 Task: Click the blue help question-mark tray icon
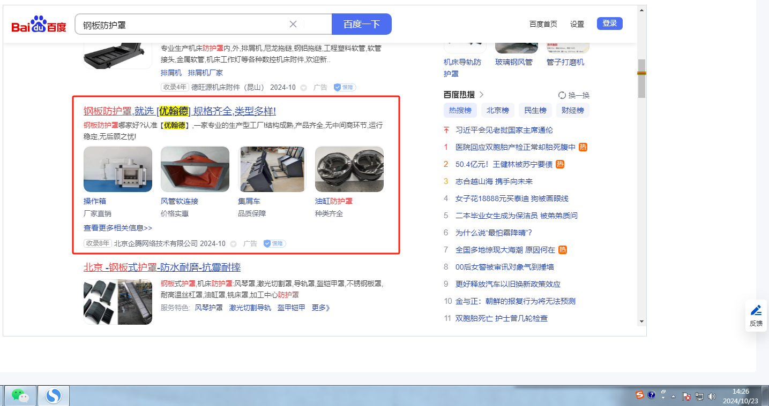pyautogui.click(x=652, y=395)
